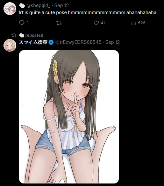Viewport: 164px width, 186px height.
Task: Click the sheep emoji display name of first tweet
Action: tap(22, 6)
